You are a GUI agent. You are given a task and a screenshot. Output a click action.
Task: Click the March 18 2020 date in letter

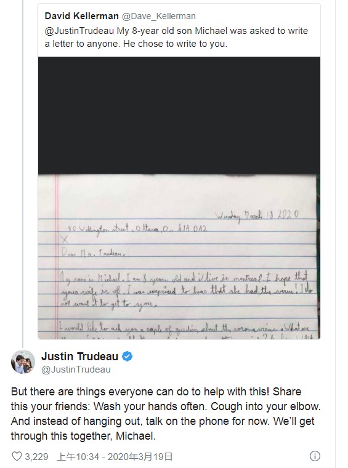point(257,216)
